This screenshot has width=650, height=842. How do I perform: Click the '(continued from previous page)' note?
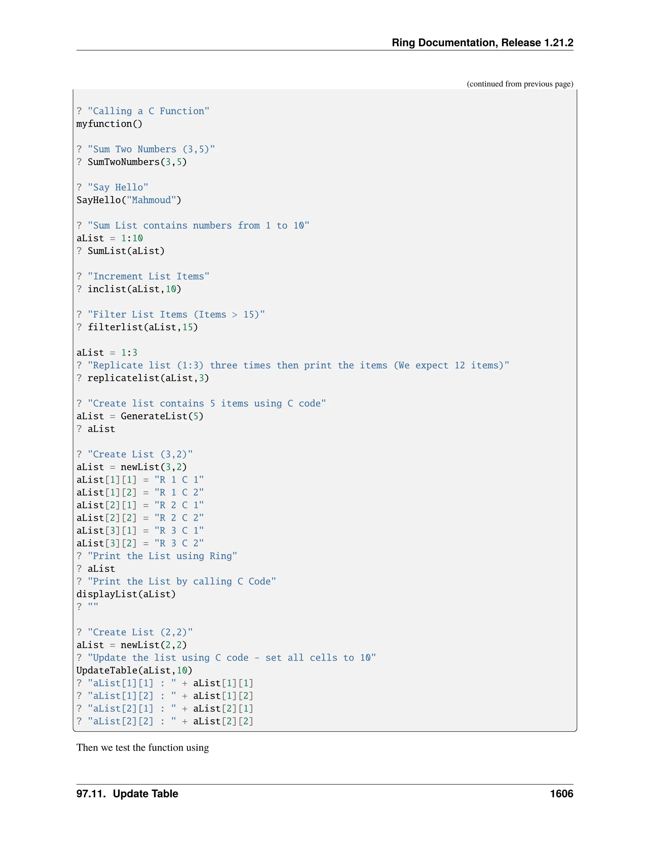click(520, 84)
